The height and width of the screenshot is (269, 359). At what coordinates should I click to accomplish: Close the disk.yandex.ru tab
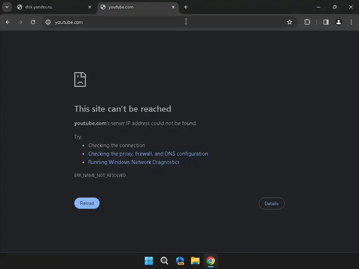90,7
